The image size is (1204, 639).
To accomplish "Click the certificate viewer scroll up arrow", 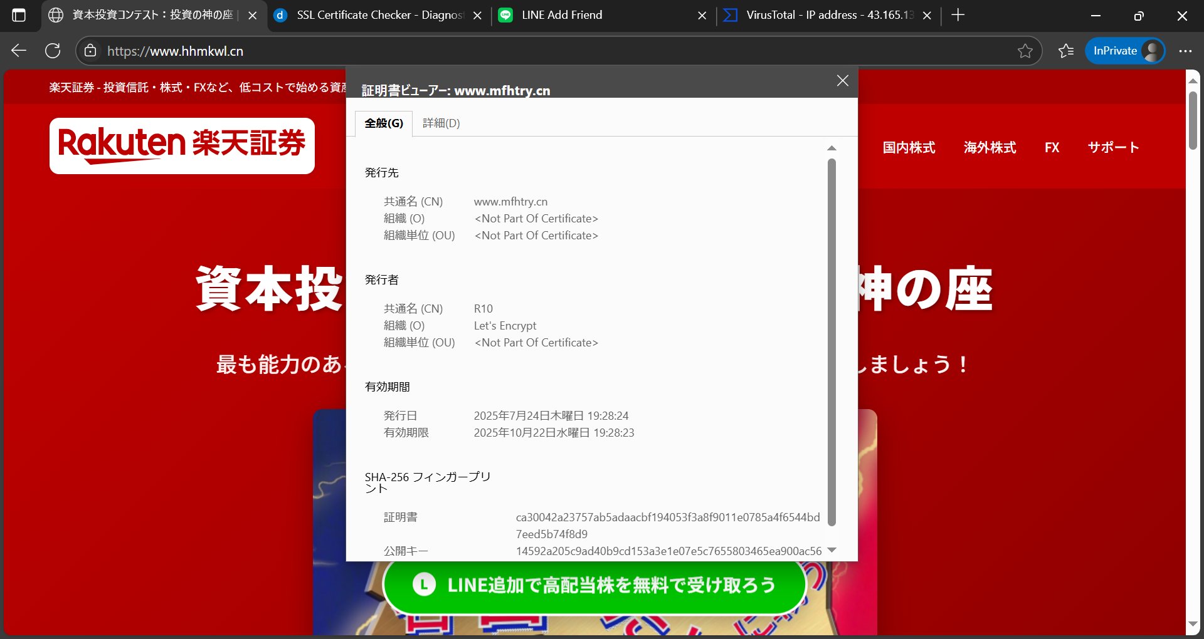I will [x=832, y=148].
